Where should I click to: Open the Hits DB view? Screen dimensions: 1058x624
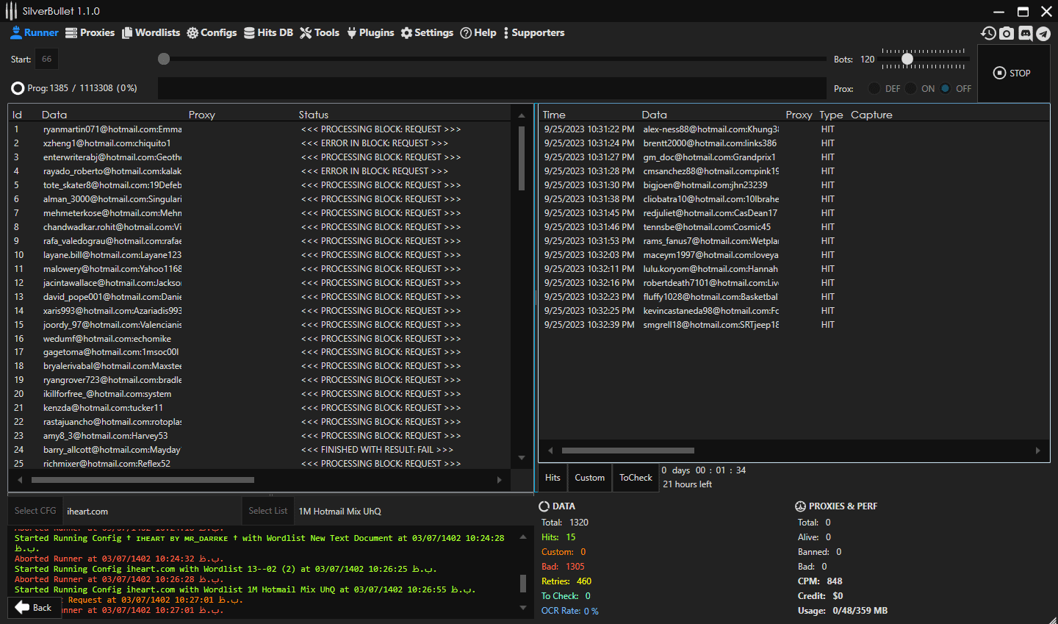(268, 33)
